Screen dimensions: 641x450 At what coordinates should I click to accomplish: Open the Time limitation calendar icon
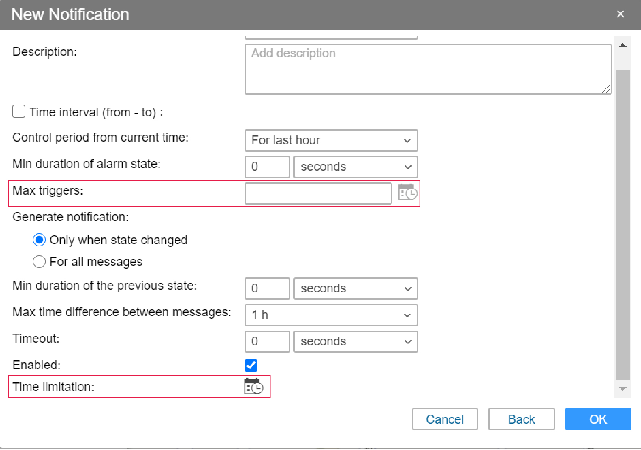click(x=253, y=387)
